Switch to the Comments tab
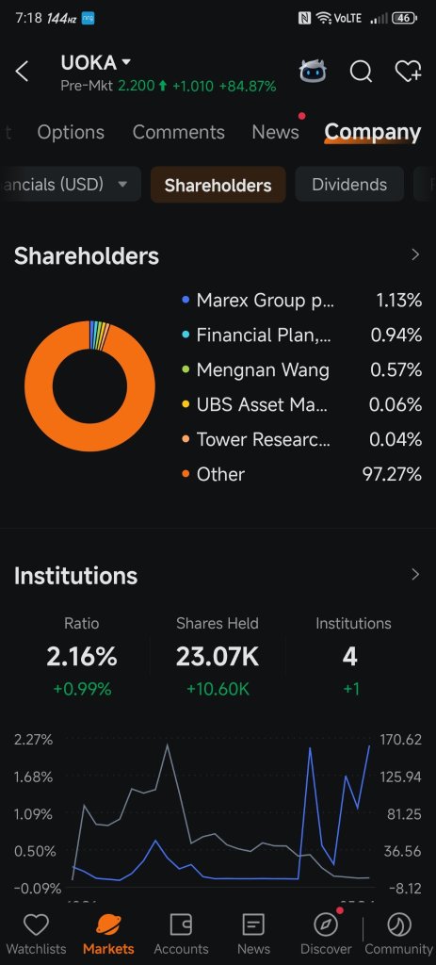The width and height of the screenshot is (436, 965). 178,132
